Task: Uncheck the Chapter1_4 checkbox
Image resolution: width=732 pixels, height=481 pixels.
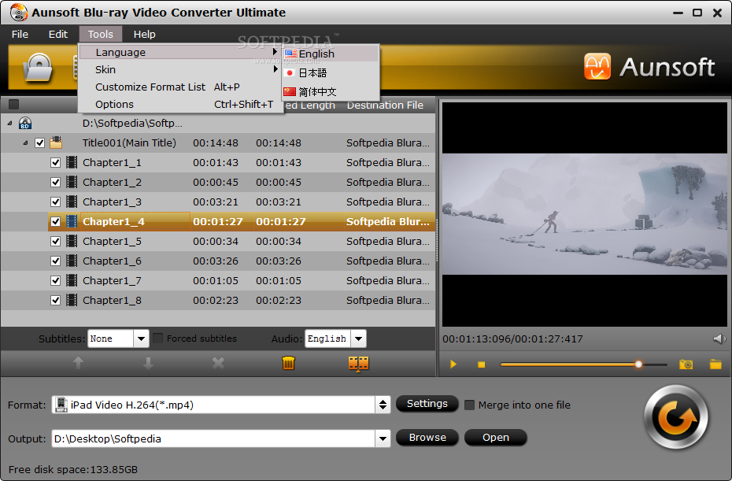Action: pos(56,221)
